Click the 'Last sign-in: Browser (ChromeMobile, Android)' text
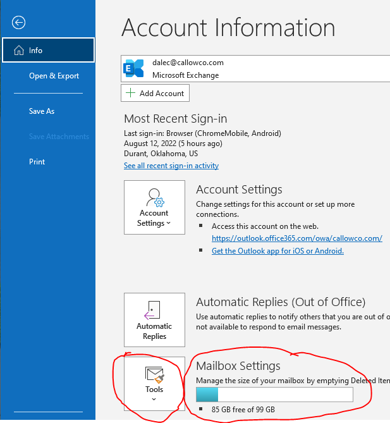 coord(202,133)
